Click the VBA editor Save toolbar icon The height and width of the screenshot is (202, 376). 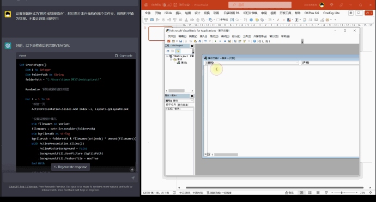point(180,41)
